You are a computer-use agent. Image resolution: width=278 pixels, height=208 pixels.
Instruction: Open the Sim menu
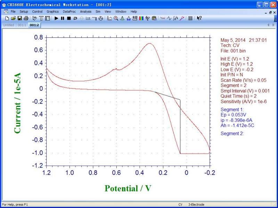(x=98, y=12)
